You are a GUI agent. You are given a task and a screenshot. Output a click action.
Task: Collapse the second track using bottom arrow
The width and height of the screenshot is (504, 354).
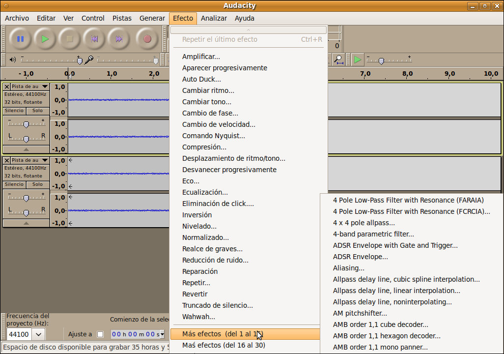(27, 223)
